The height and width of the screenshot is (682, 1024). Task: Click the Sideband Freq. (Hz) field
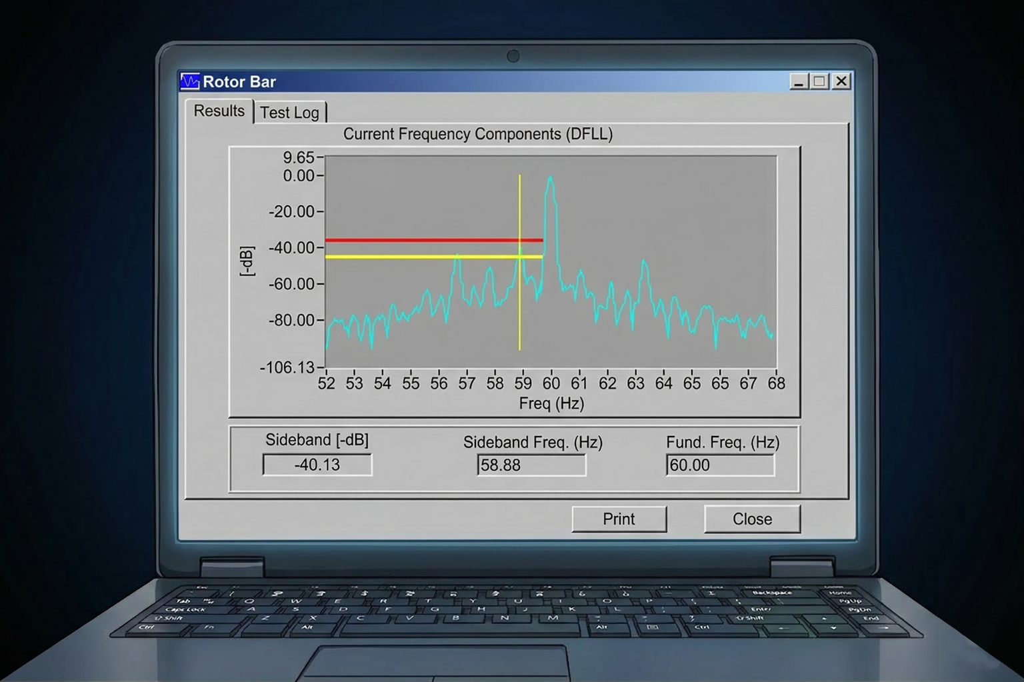[531, 465]
